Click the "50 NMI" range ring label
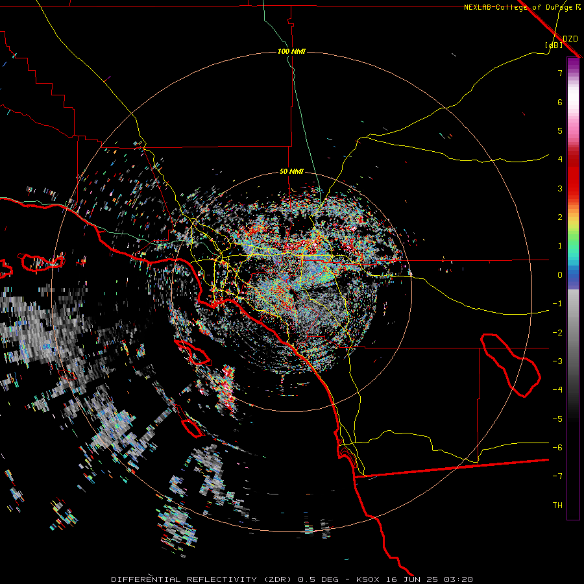The image size is (584, 584). [291, 172]
